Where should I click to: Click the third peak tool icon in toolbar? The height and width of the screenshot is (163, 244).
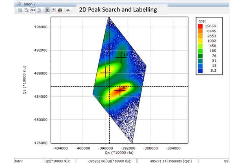[61, 10]
